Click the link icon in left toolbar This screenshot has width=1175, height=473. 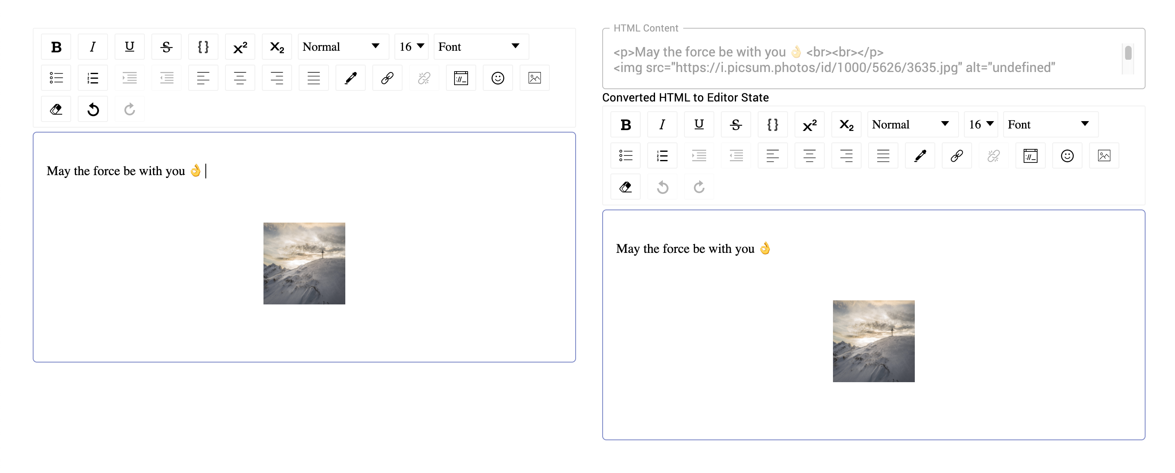tap(387, 78)
